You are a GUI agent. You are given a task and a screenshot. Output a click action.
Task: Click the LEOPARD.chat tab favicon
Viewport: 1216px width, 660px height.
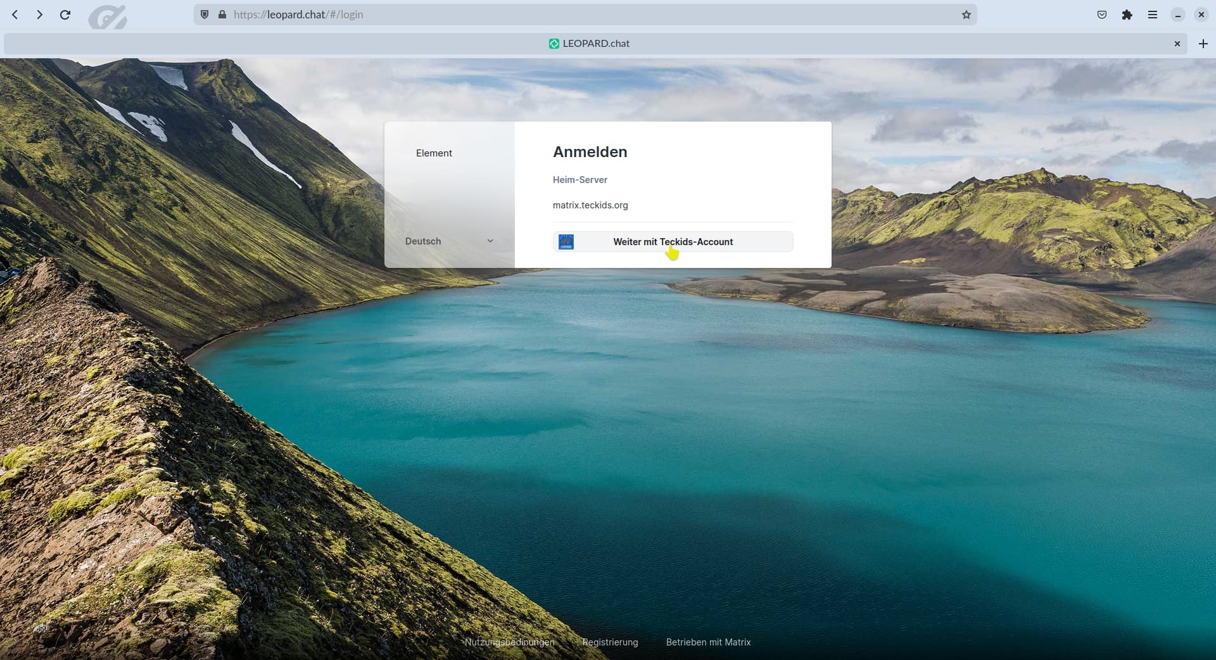554,44
